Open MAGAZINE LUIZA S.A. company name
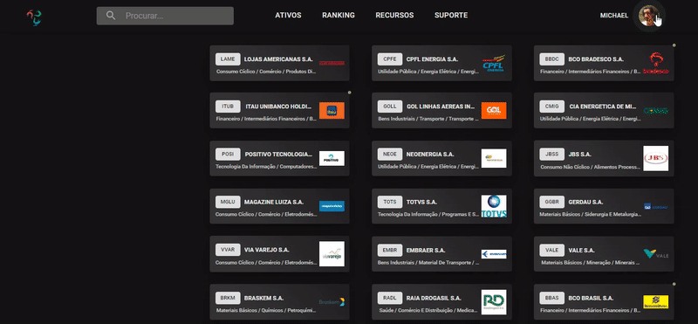The height and width of the screenshot is (324, 698). tap(274, 202)
